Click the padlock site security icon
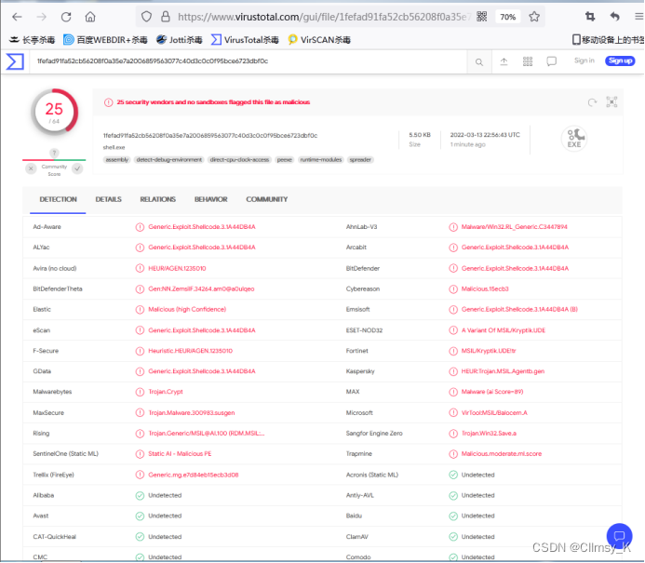 166,17
